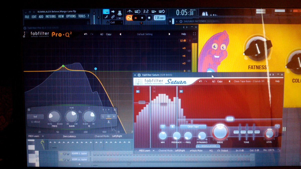Toggle the blend recording overdub icon
Viewport: 301px width, 169px height.
[x=154, y=12]
